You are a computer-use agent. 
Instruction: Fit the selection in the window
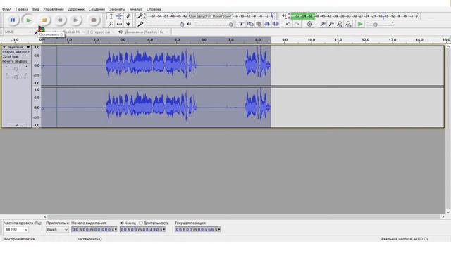tap(340, 24)
